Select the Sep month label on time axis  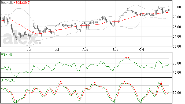click(x=116, y=50)
